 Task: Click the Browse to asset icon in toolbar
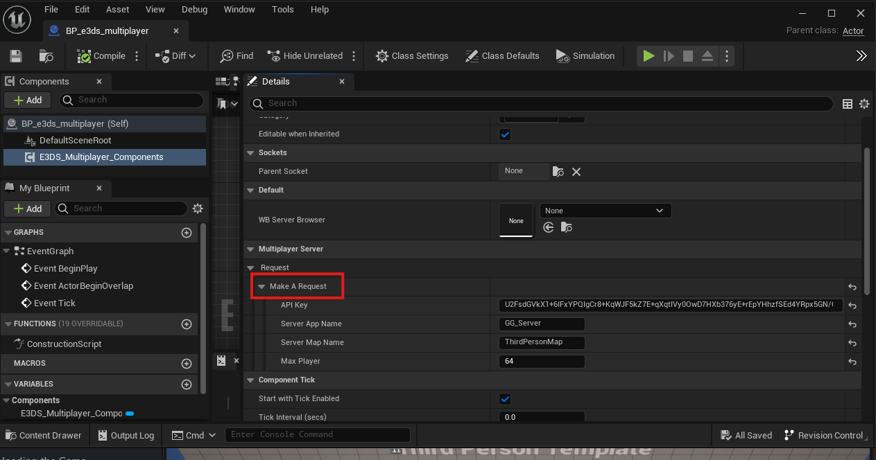[46, 56]
